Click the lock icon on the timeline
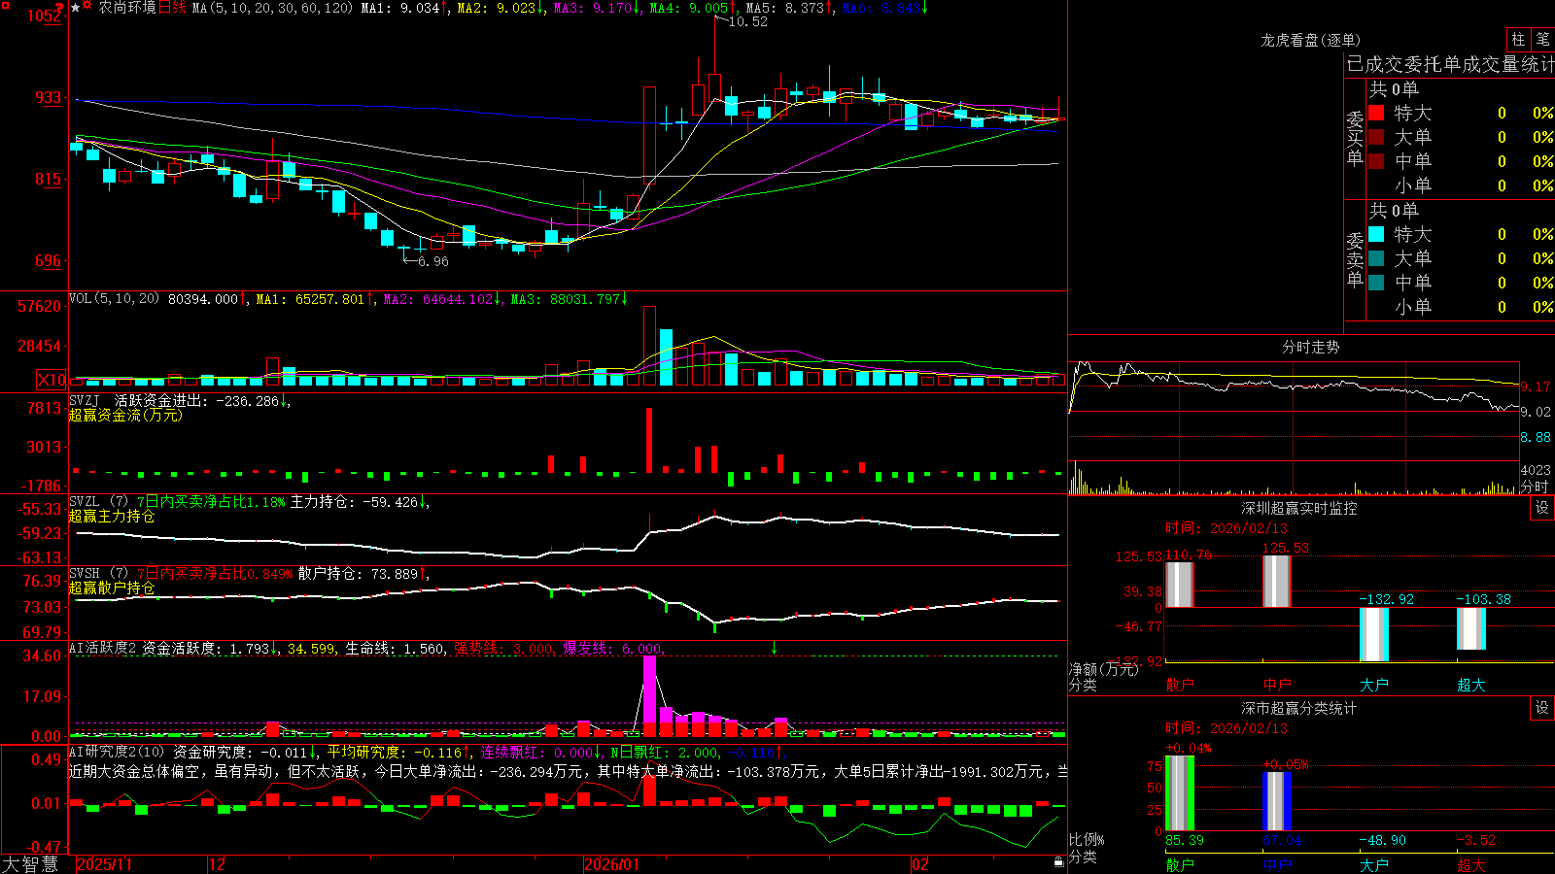Viewport: 1555px width, 874px height. pyautogui.click(x=1058, y=862)
